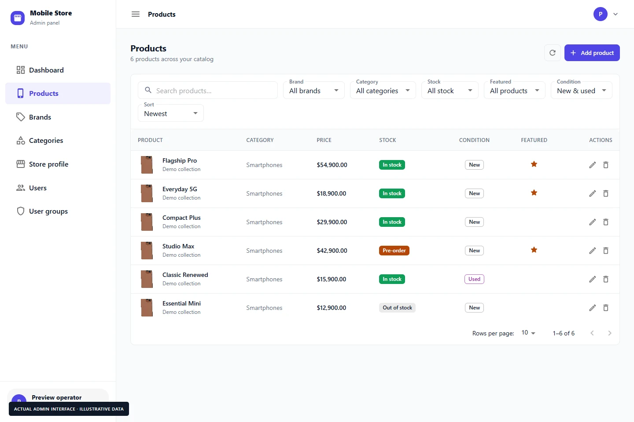Open the Sort Newest dropdown
Image resolution: width=634 pixels, height=422 pixels.
tap(171, 113)
